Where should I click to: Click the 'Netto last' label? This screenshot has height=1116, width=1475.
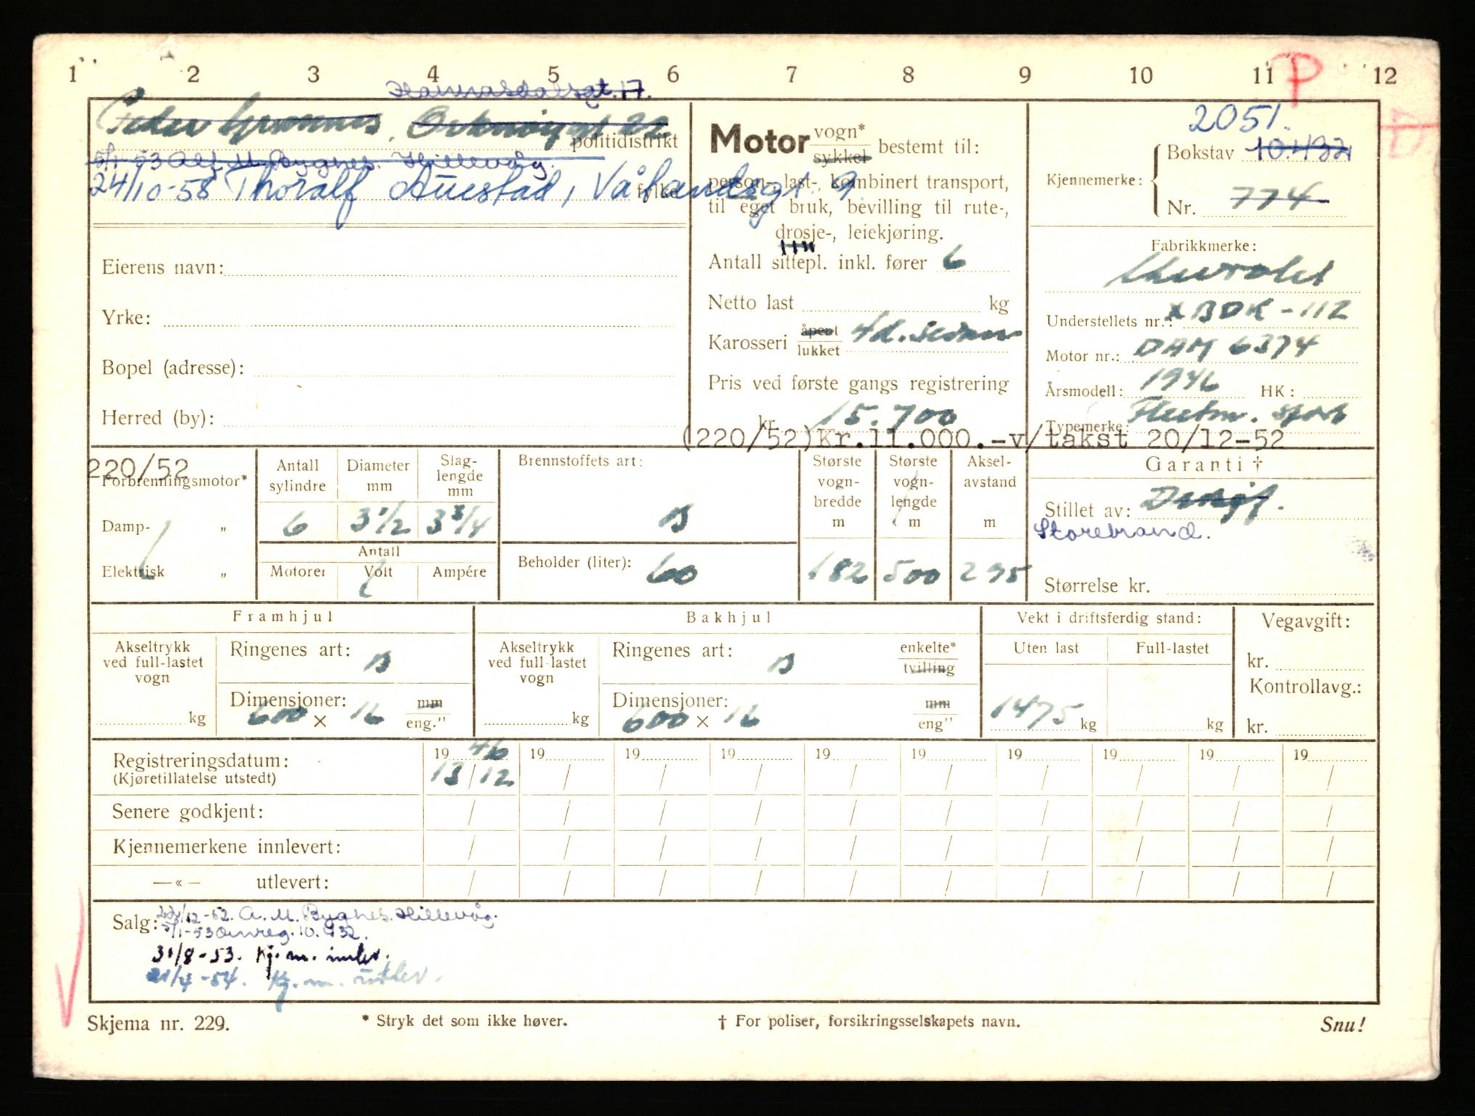coord(751,302)
